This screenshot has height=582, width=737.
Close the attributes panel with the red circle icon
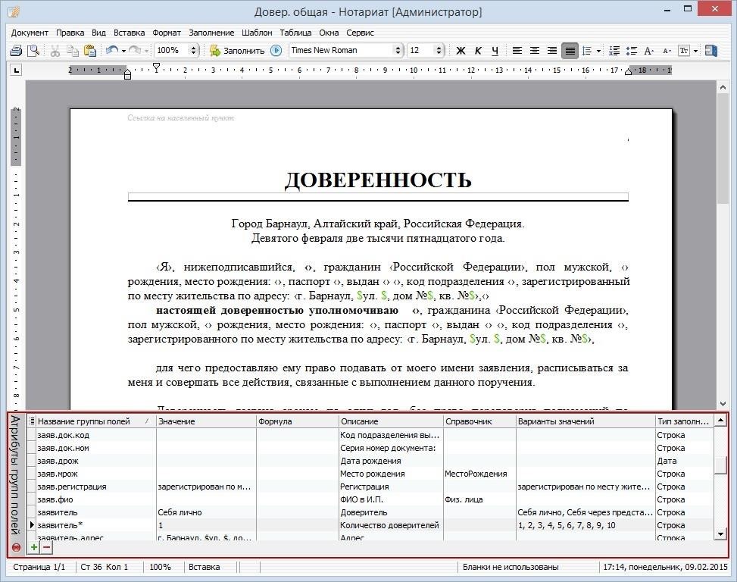pyautogui.click(x=16, y=547)
